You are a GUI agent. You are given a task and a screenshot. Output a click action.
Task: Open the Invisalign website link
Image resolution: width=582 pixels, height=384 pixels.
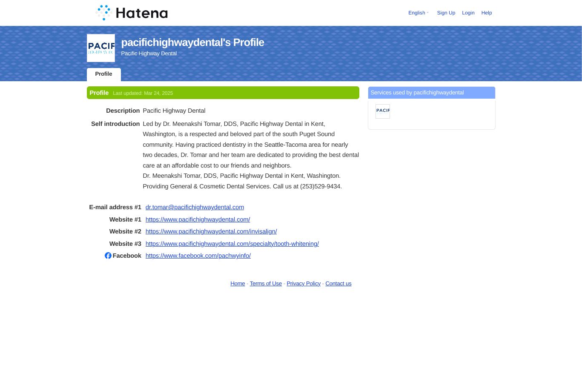211,231
